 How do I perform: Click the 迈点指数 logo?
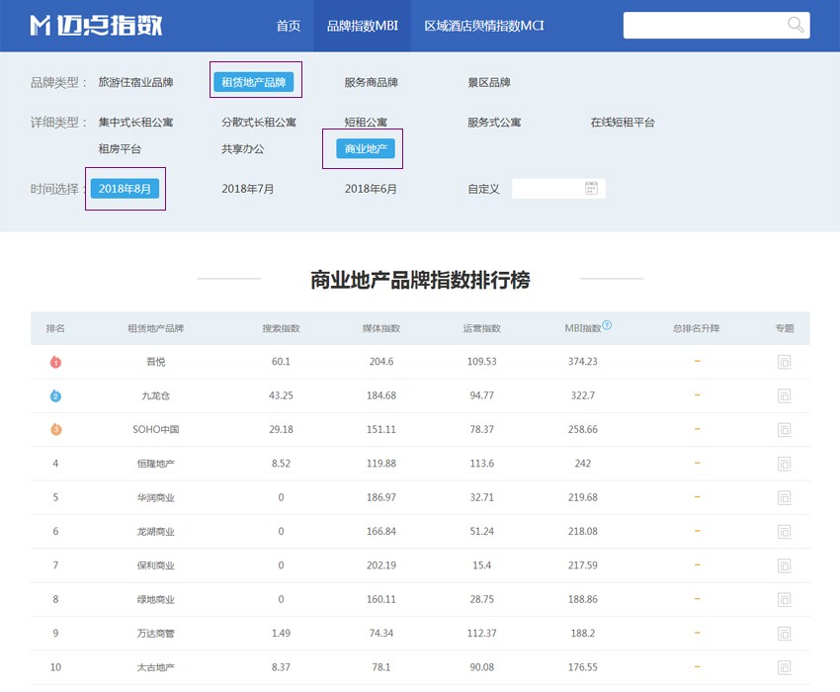[x=96, y=26]
